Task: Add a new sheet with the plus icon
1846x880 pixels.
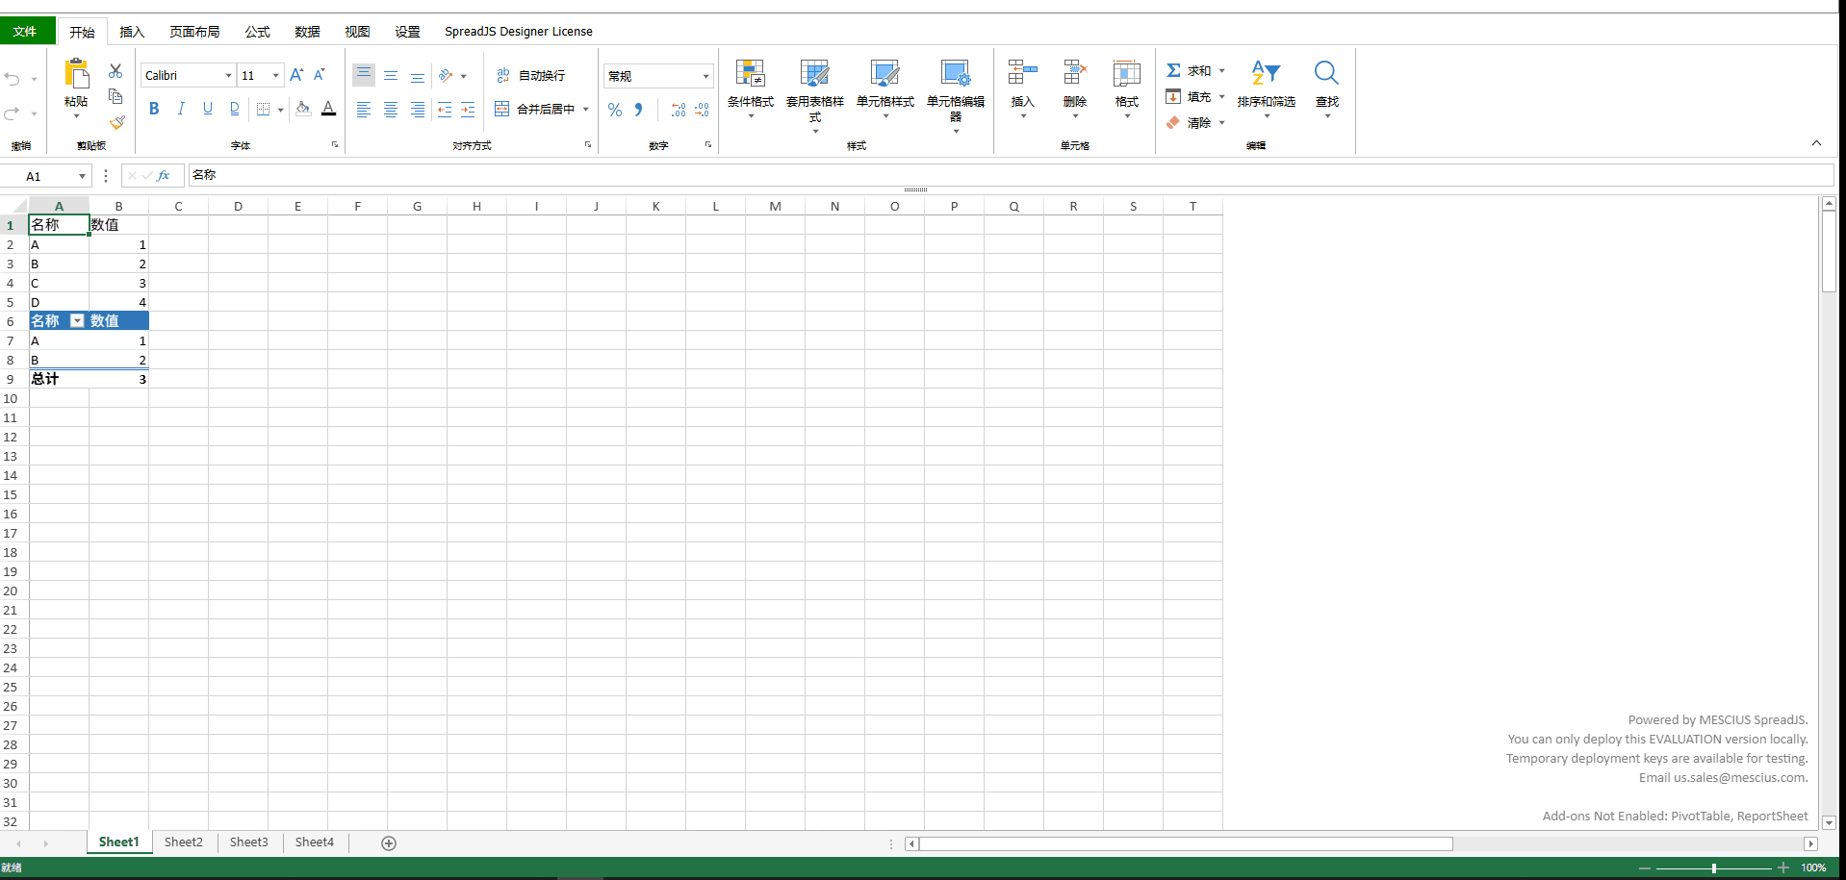Action: tap(389, 843)
